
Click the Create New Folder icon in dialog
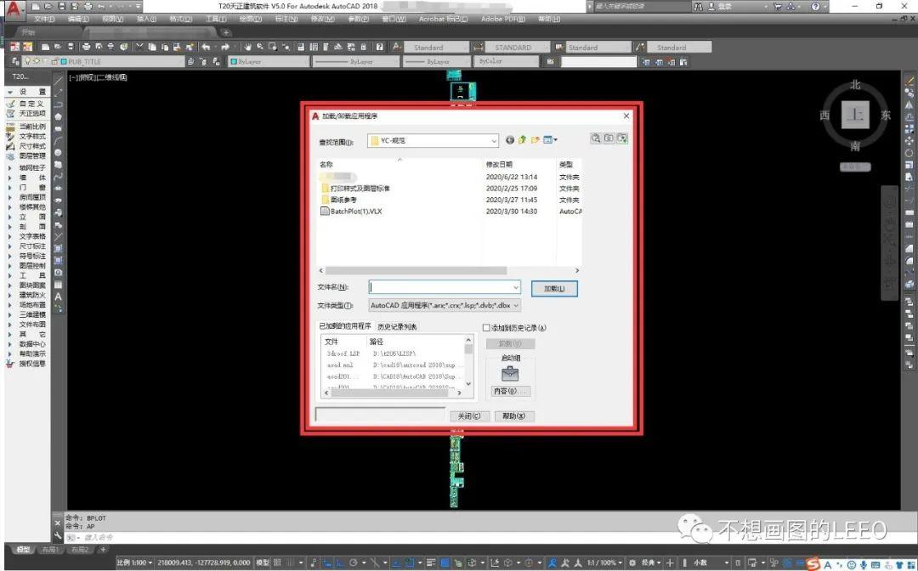535,140
